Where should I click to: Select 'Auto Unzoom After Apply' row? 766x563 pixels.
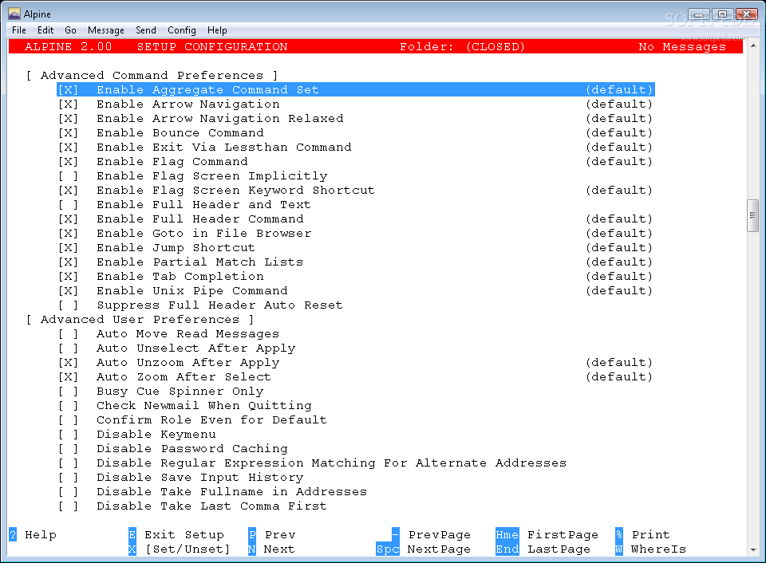188,363
